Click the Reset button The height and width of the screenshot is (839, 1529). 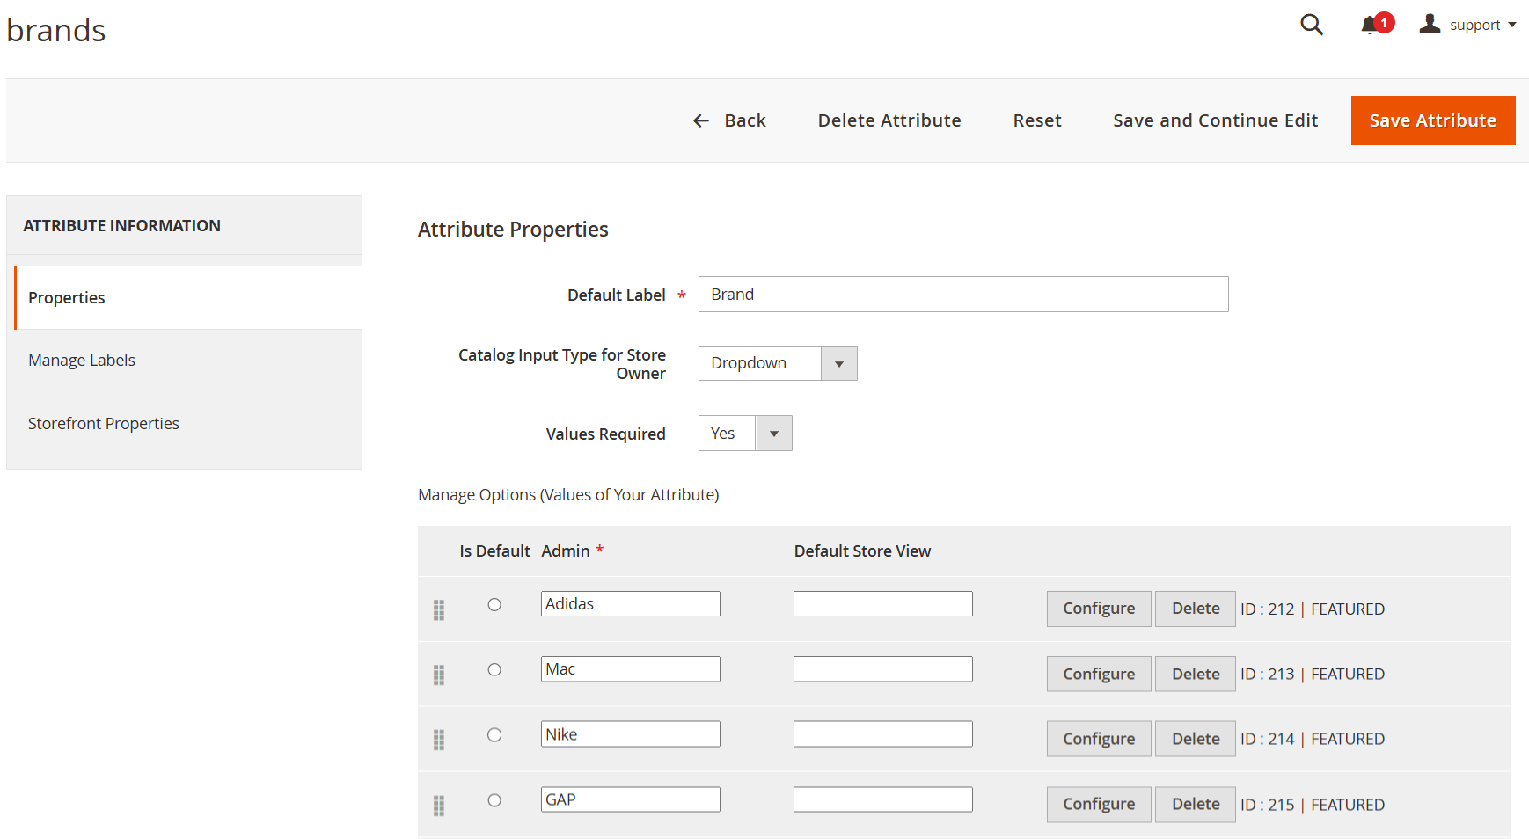pos(1037,120)
